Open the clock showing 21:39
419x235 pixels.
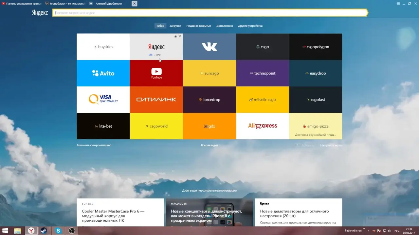point(409,231)
